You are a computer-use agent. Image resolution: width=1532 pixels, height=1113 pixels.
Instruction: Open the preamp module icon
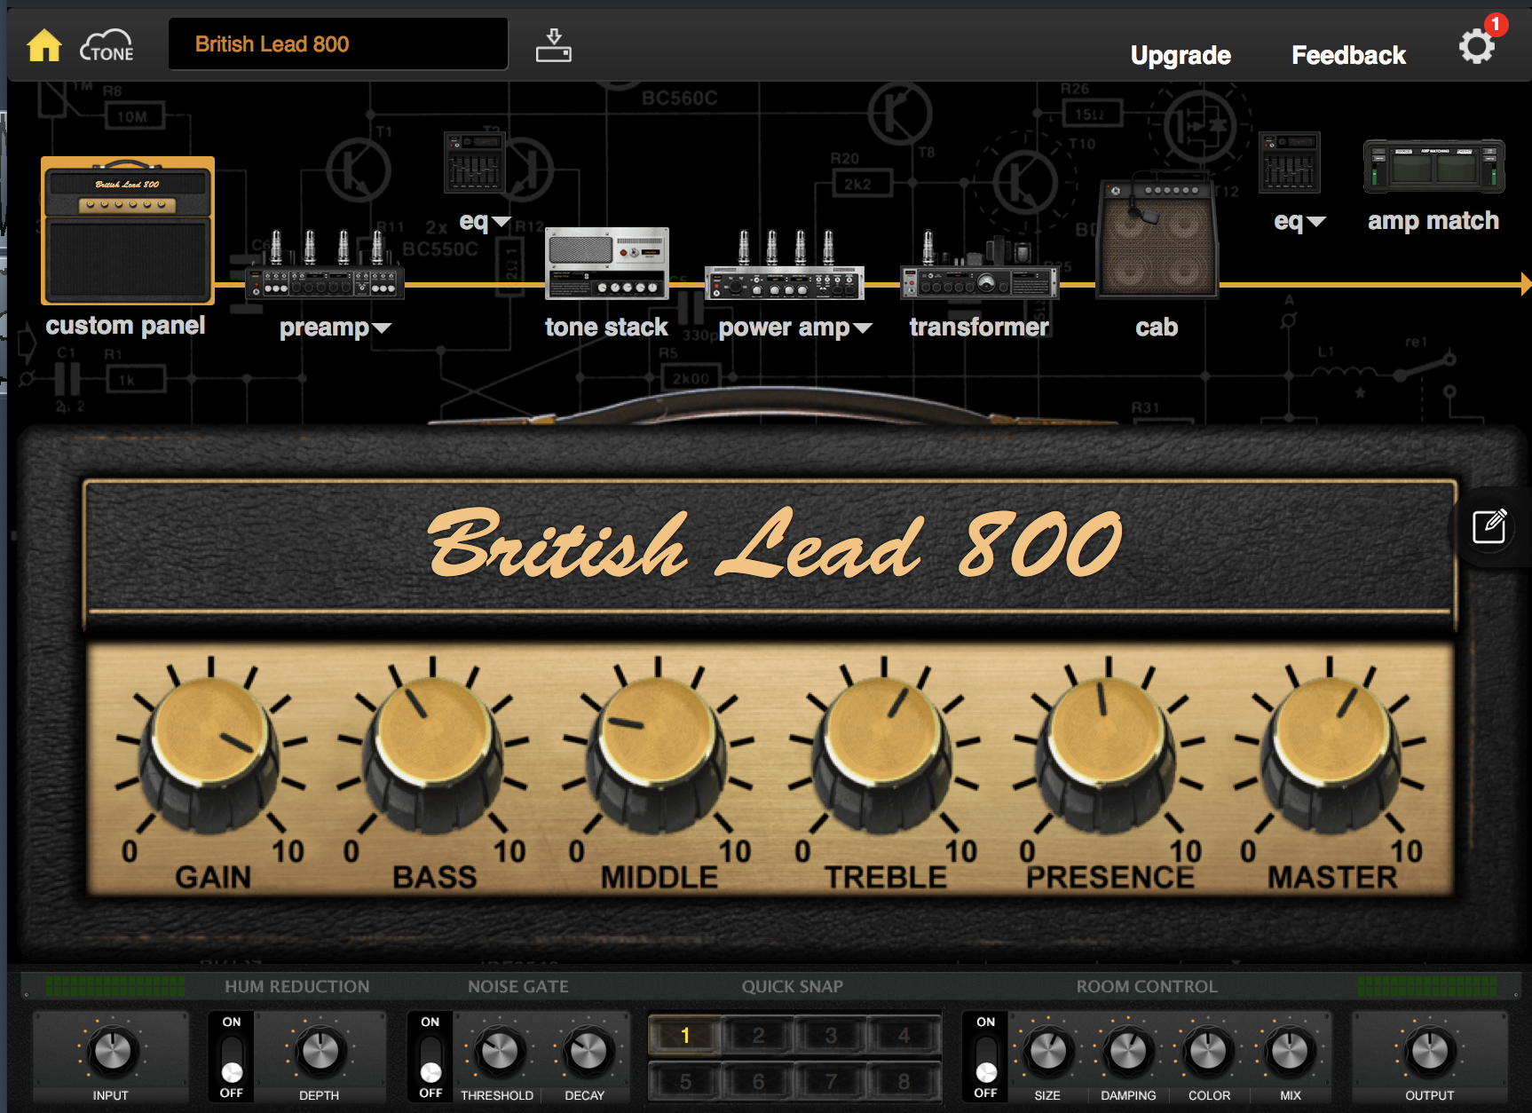click(x=325, y=264)
